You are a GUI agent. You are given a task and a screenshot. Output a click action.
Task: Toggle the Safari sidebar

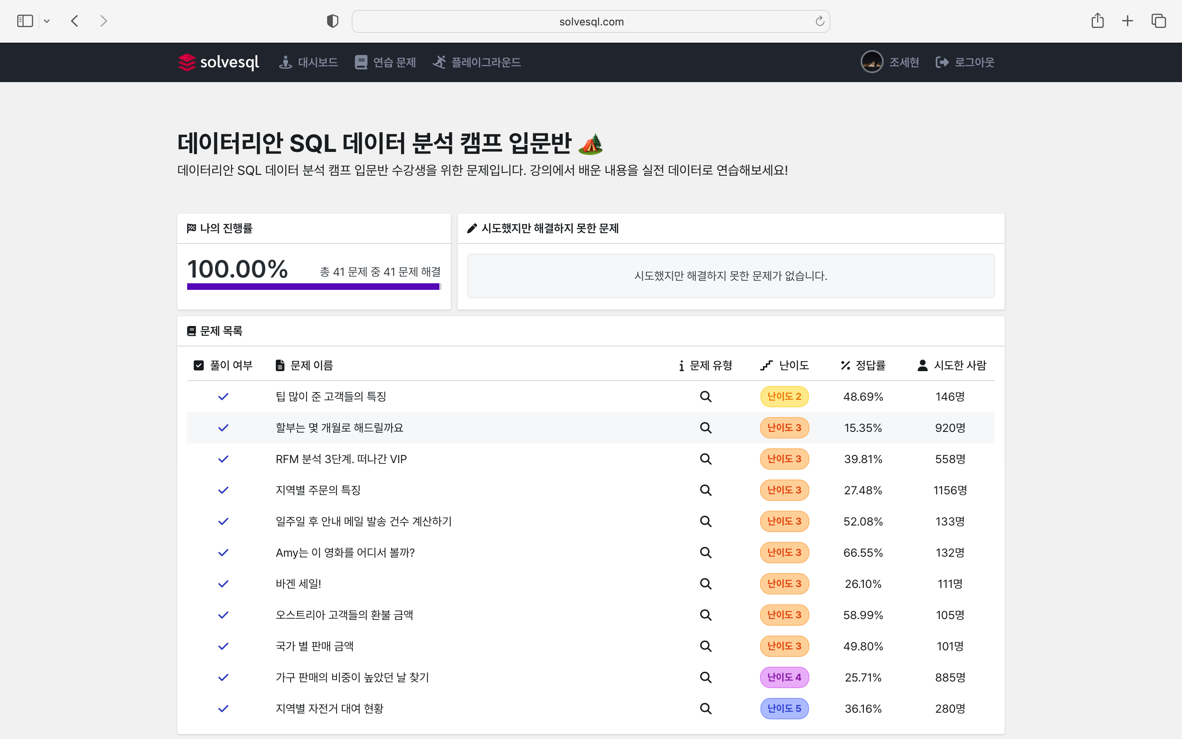25,21
